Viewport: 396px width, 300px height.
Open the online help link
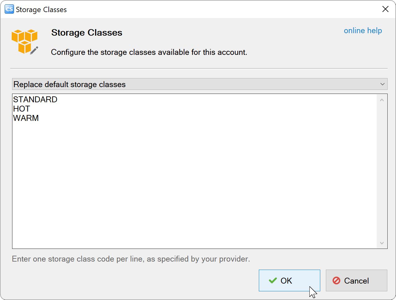coord(363,31)
